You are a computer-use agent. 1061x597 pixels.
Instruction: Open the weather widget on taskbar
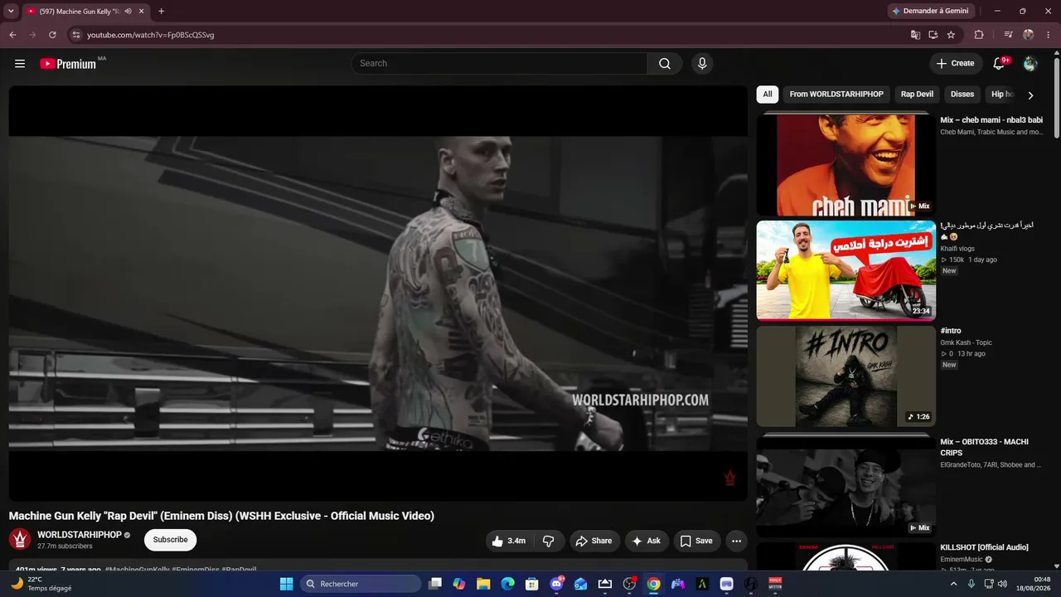40,584
